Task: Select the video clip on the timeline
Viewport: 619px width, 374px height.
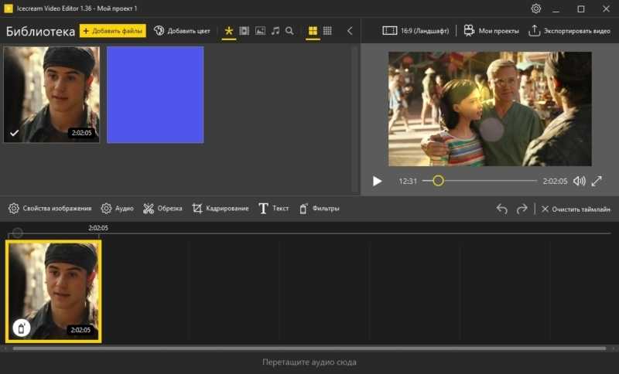Action: 53,291
